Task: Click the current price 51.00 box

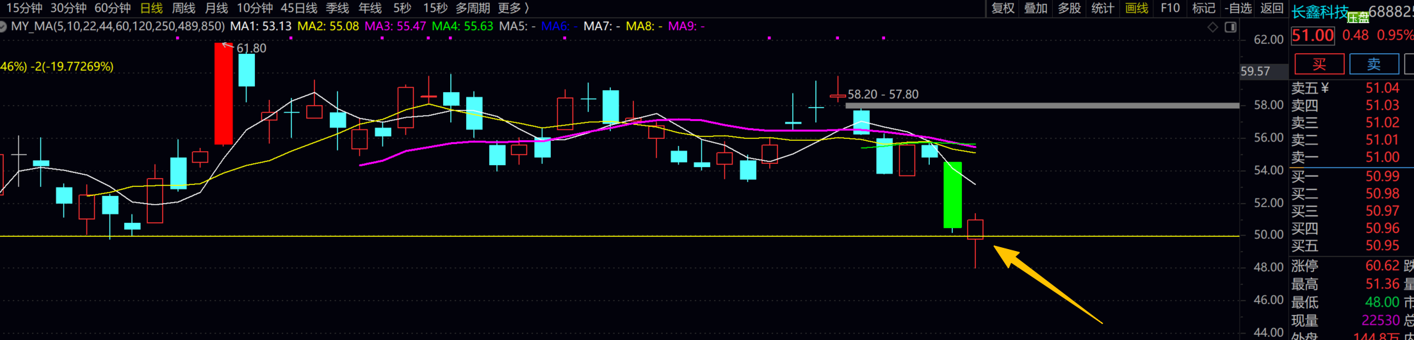Action: [1313, 35]
